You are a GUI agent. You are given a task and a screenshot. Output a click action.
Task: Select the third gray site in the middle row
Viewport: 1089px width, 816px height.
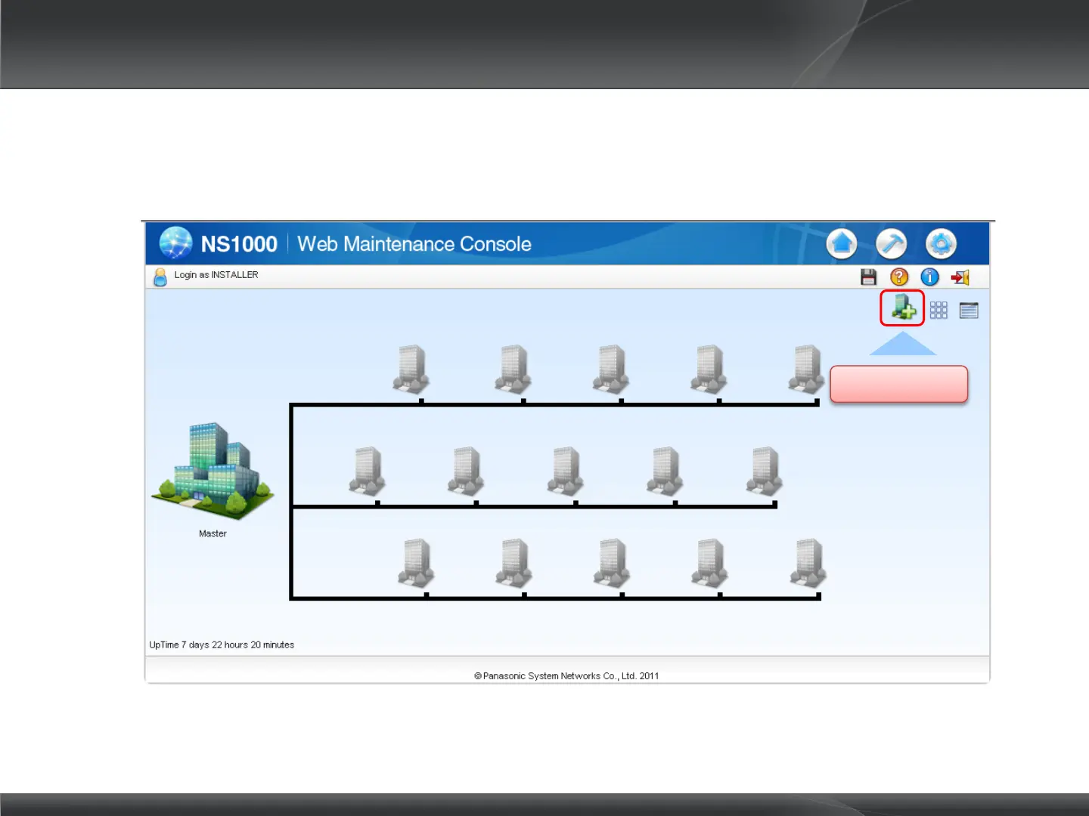point(566,471)
